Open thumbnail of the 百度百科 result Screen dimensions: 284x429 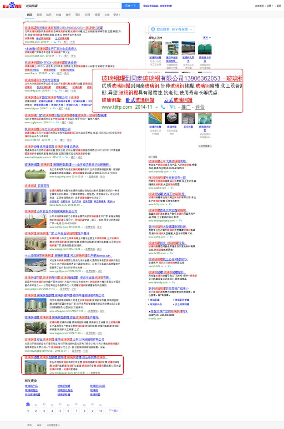[35, 197]
